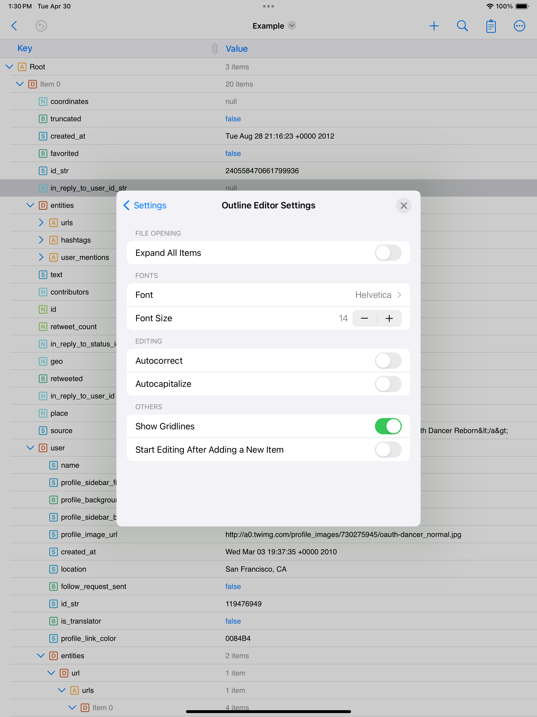Toggle Autocapitalize switch
537x717 pixels.
pos(388,384)
